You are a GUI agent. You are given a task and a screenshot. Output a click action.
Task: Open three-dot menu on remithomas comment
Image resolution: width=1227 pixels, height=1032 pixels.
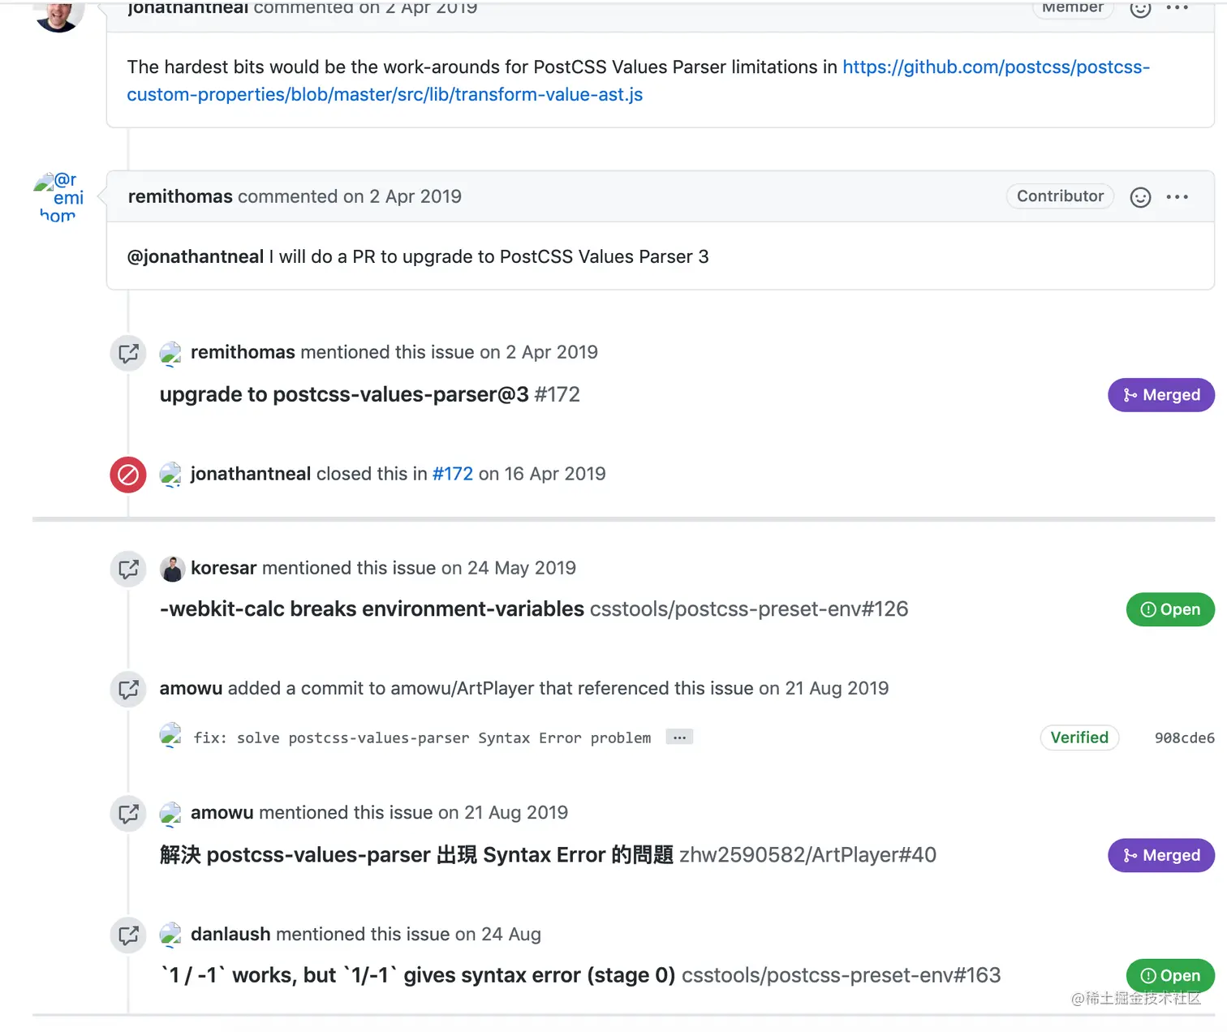pos(1177,197)
